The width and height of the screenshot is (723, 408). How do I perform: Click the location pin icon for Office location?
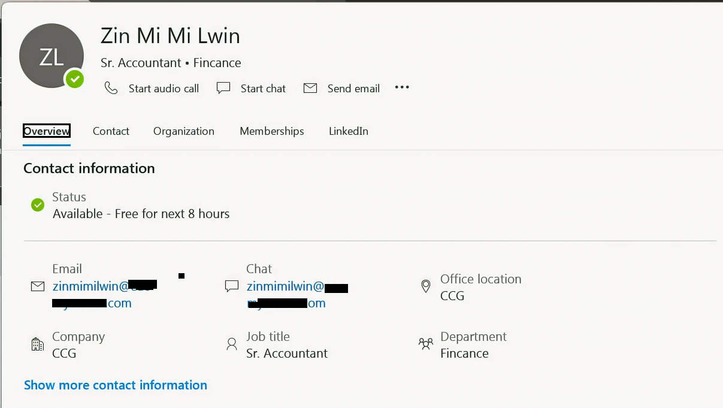(x=425, y=286)
